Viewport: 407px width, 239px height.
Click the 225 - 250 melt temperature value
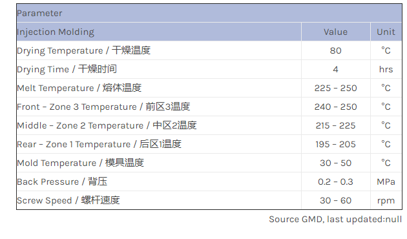(x=336, y=88)
